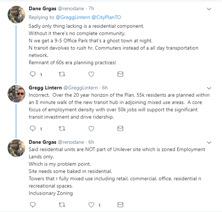Open more options on Dane's first tweet

point(209,9)
